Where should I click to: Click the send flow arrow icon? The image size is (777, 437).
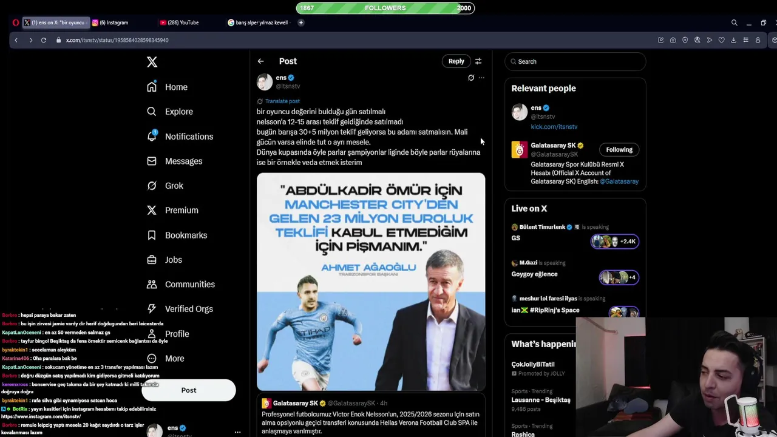point(709,40)
